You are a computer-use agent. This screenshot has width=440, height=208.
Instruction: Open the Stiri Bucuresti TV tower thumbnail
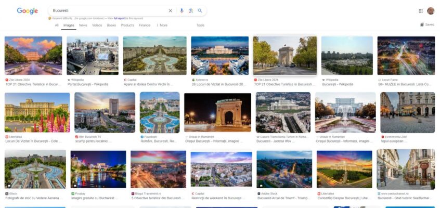pos(105,112)
